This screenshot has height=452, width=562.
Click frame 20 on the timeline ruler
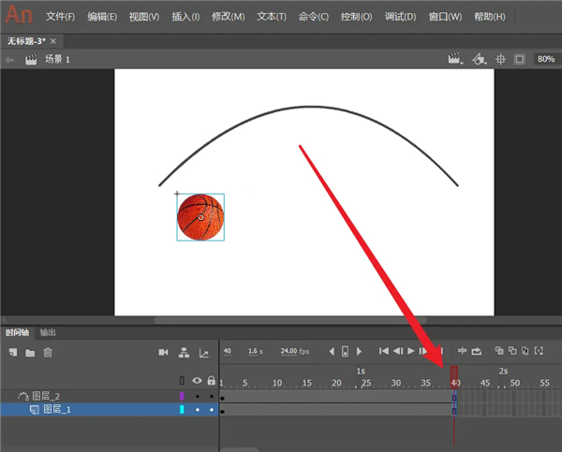point(335,382)
